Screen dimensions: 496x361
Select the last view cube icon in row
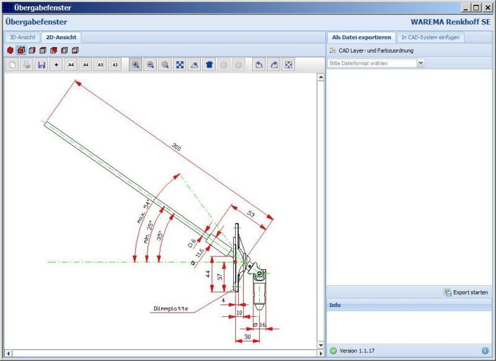pos(75,50)
